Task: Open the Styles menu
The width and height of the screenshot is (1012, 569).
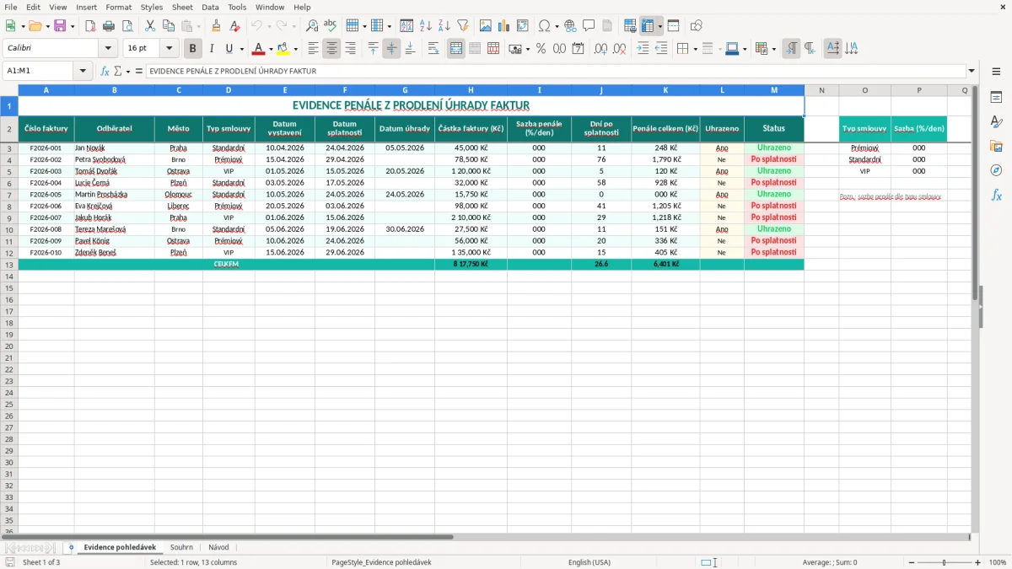Action: [152, 7]
